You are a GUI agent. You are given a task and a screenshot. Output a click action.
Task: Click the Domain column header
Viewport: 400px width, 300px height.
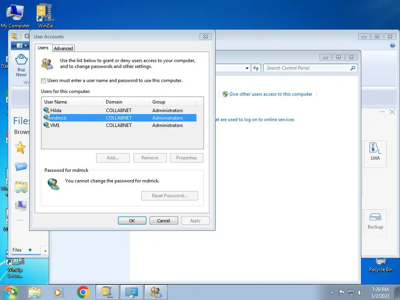click(127, 102)
